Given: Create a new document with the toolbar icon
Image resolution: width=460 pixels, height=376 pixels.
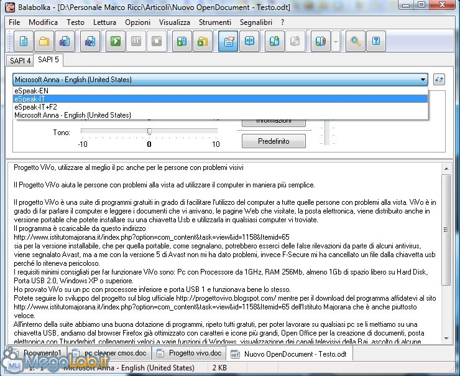Looking at the screenshot, I should pos(24,41).
